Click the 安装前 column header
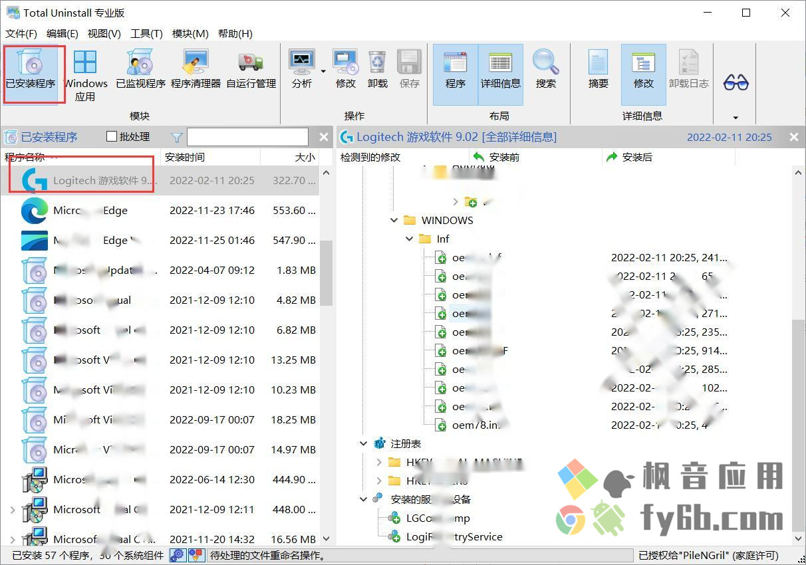This screenshot has width=806, height=565. [x=504, y=157]
